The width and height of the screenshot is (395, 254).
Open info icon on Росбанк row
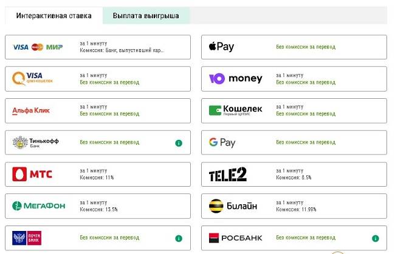tap(376, 238)
